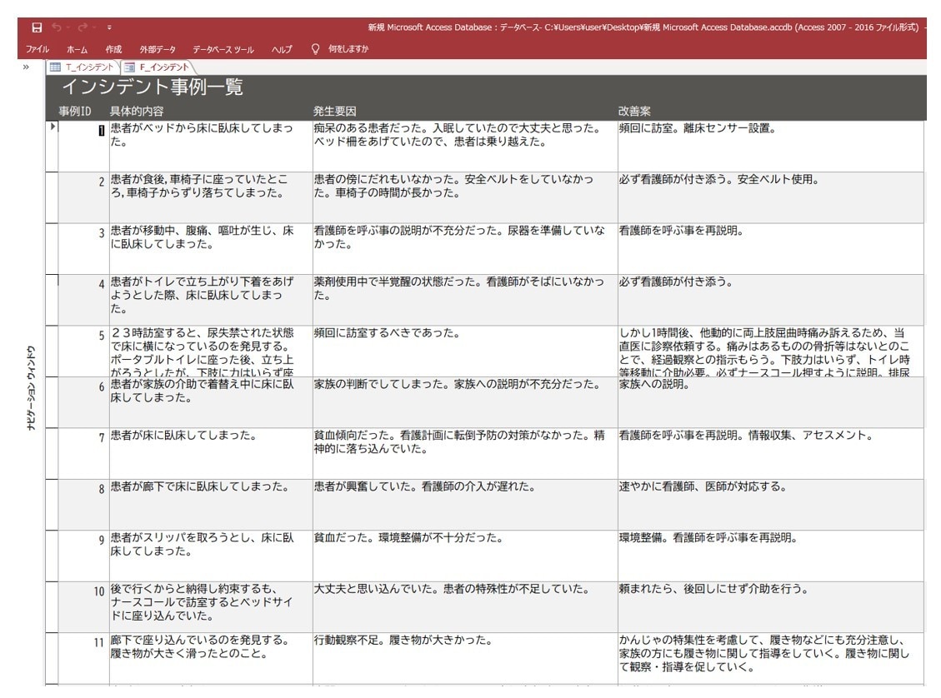This screenshot has height=698, width=941.
Task: Click 環境整備。看護師を呼ぶ事を再説明。 field
Action: pyautogui.click(x=771, y=556)
